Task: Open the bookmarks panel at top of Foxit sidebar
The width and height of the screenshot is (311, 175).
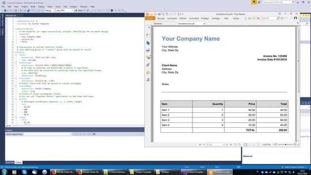Action: click(148, 35)
